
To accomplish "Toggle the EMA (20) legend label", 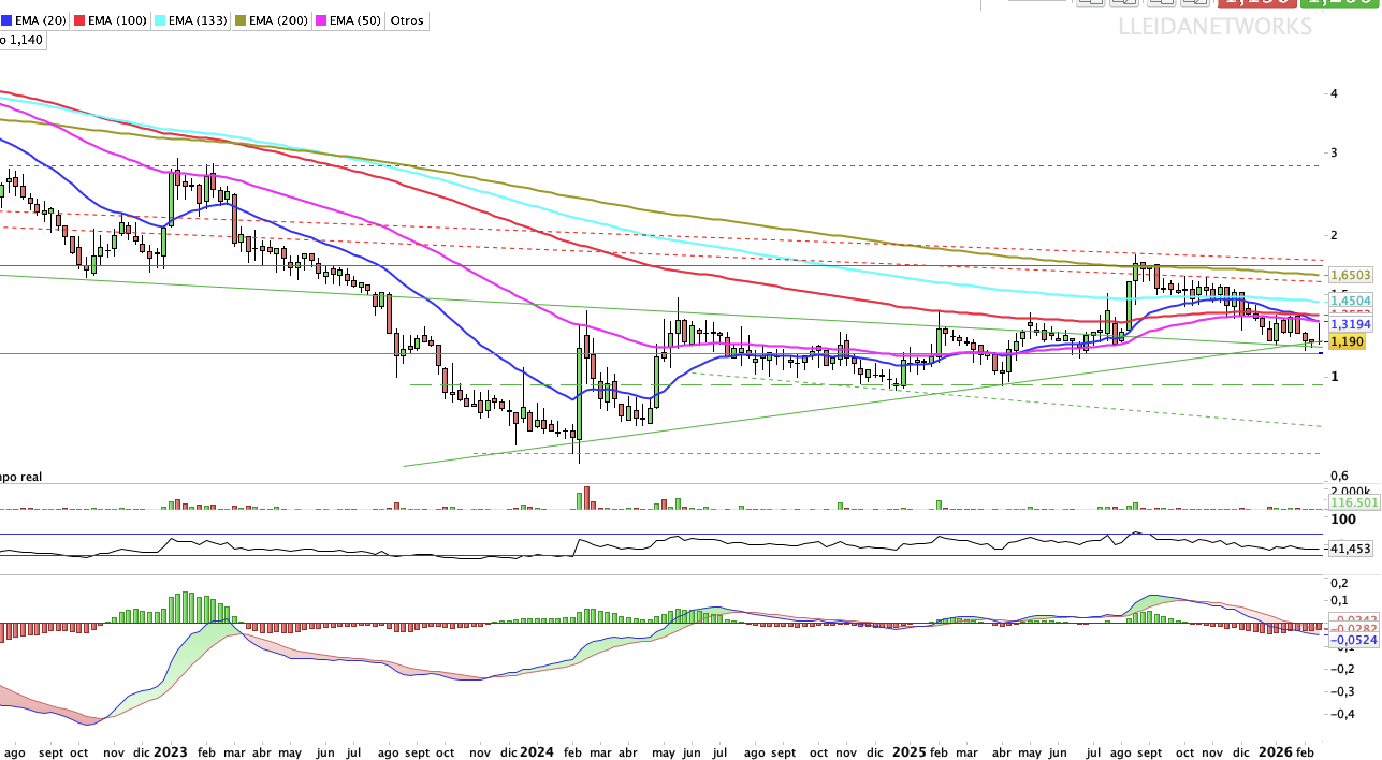I will [x=40, y=21].
